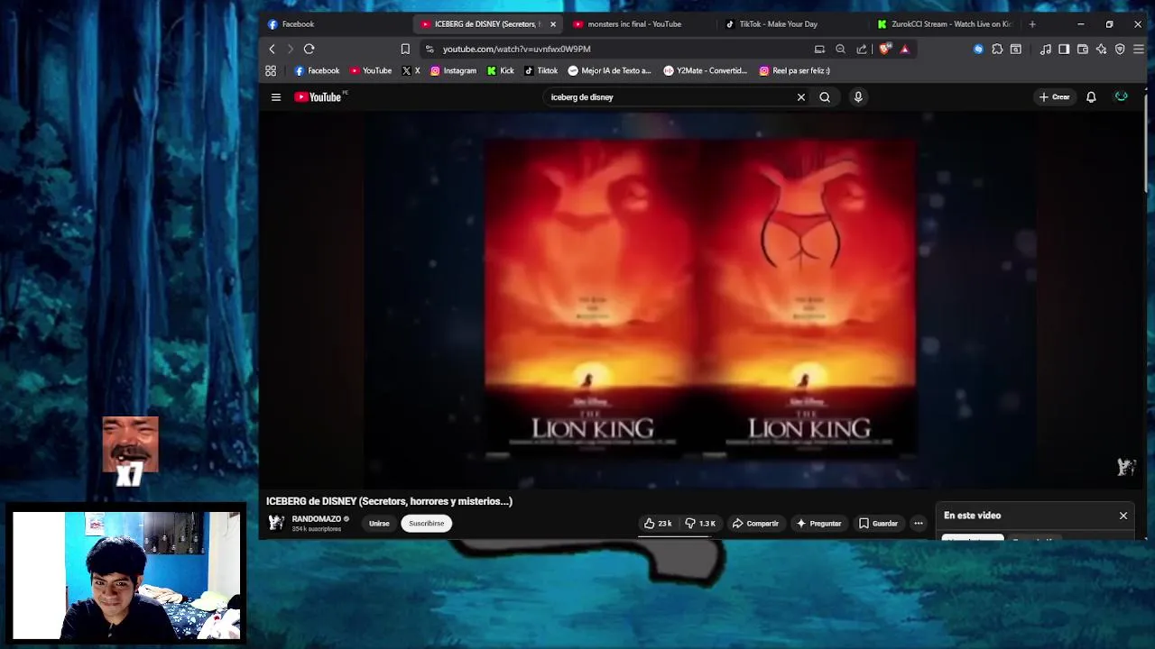
Task: Open the Instagram bookmark
Action: coord(453,70)
